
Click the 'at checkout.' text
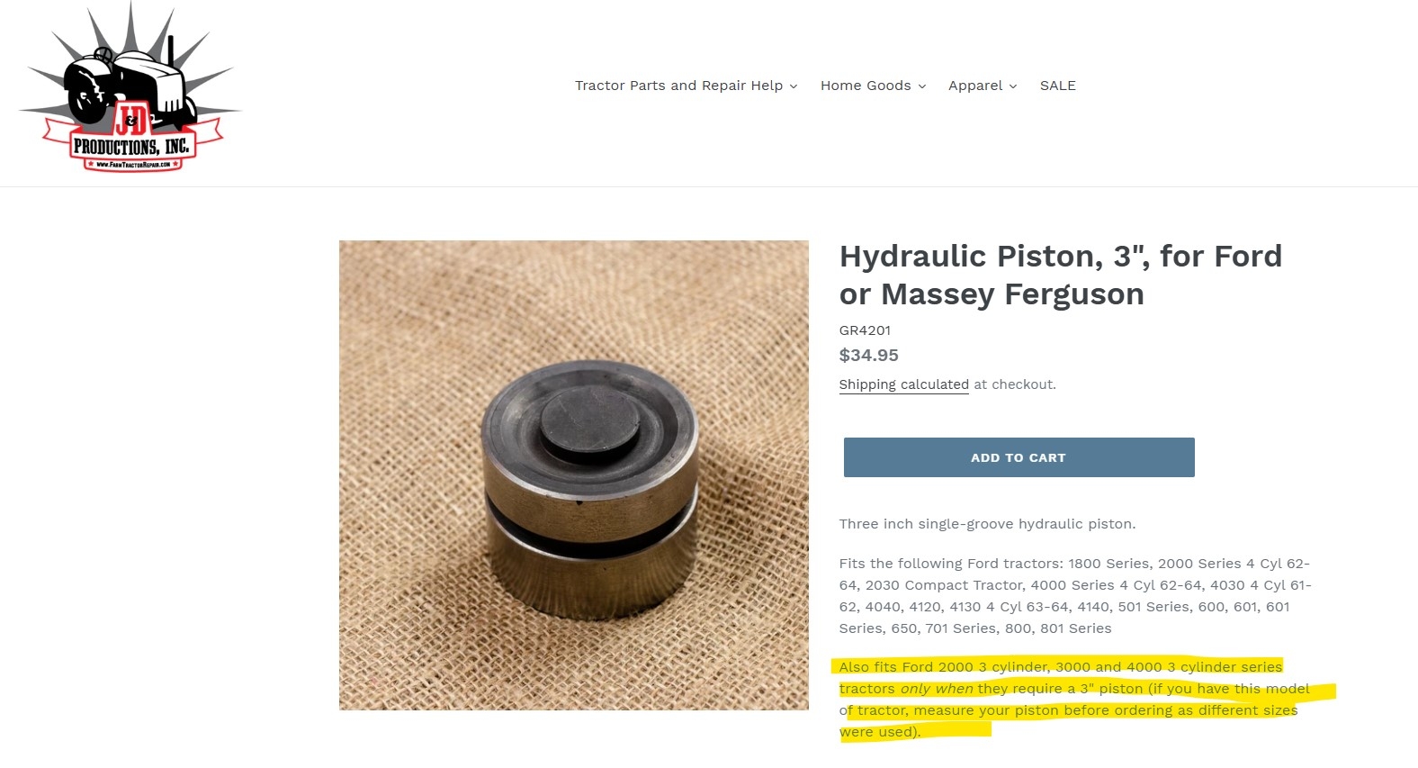(x=1015, y=384)
